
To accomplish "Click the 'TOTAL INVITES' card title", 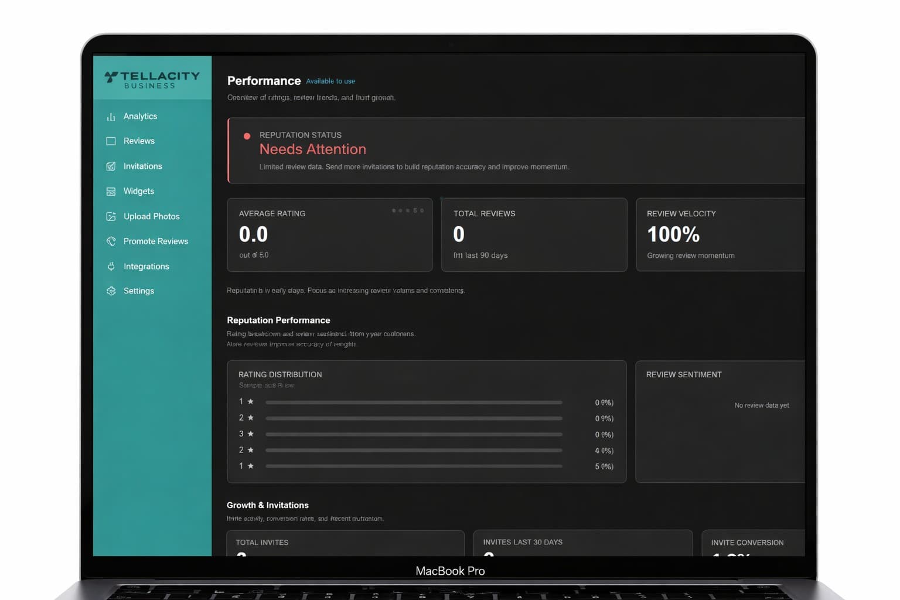I will tap(262, 543).
